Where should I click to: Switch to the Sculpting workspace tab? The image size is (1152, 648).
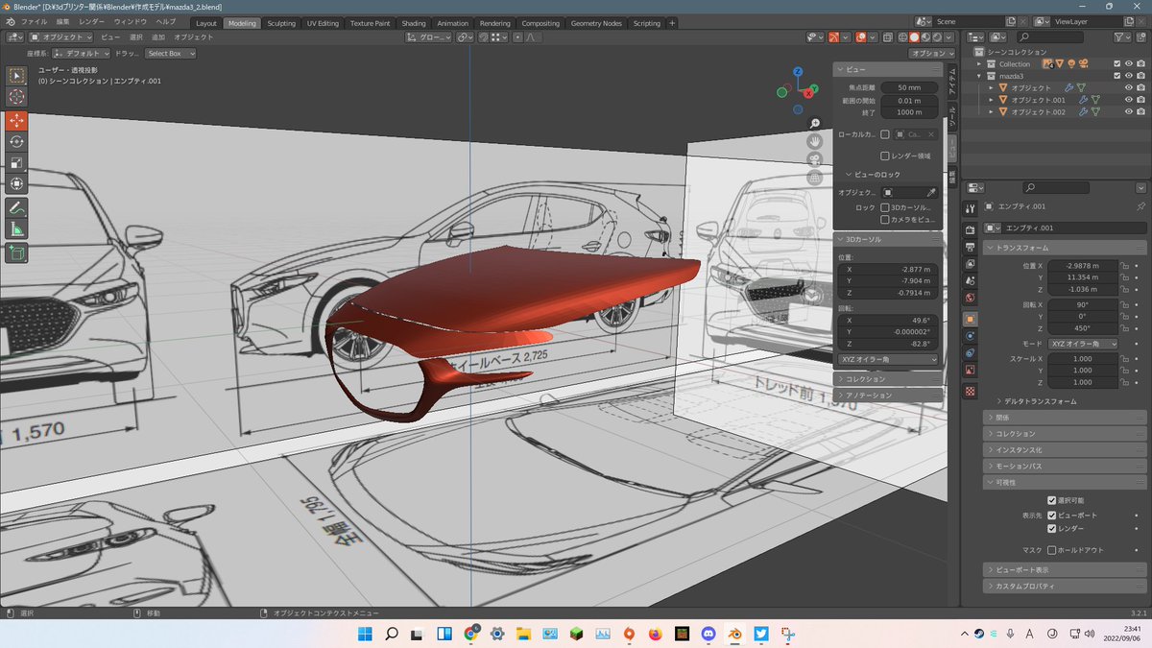click(x=281, y=23)
